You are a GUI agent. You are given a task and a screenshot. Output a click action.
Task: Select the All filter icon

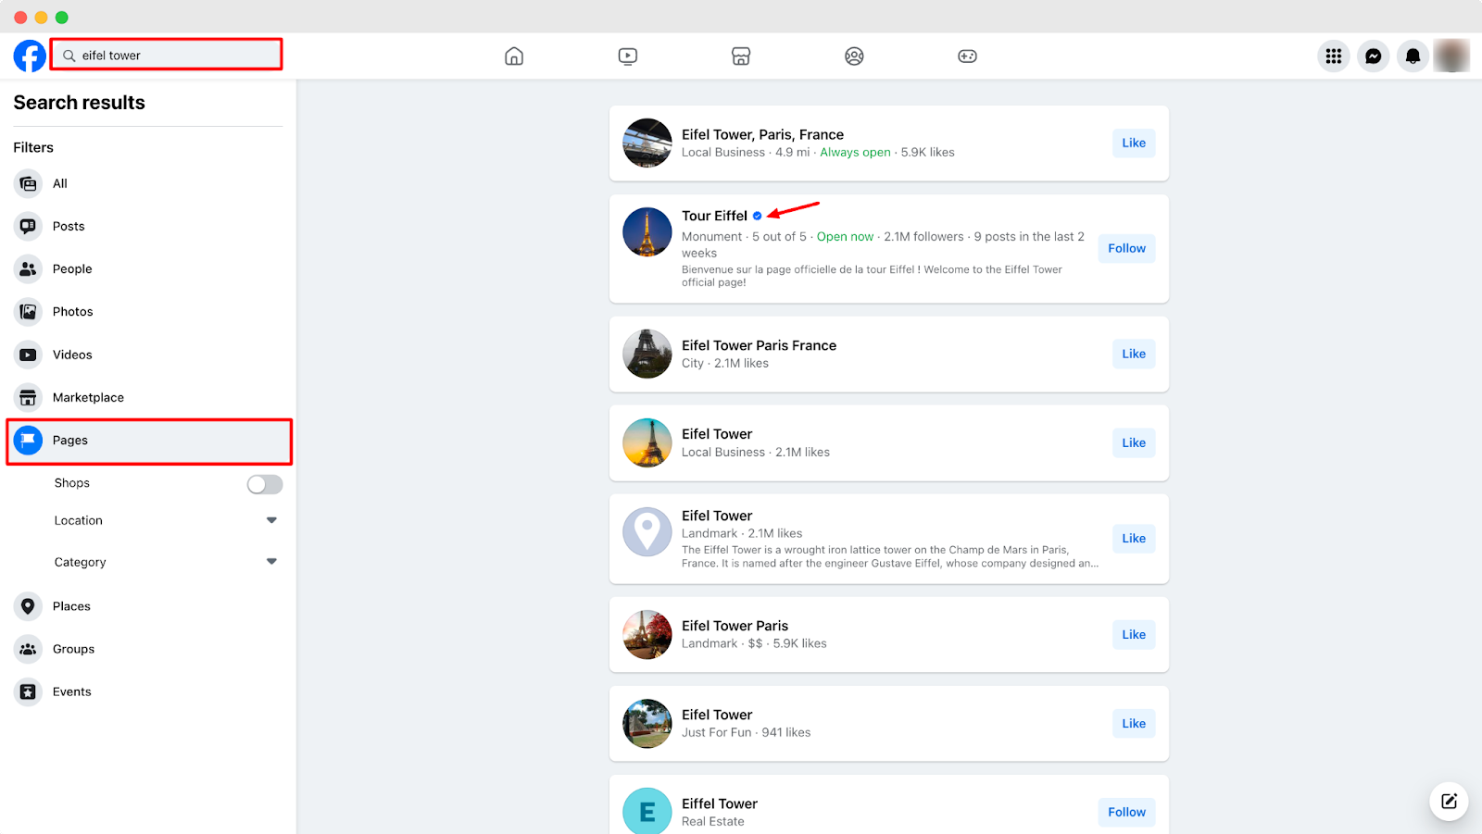pos(28,183)
